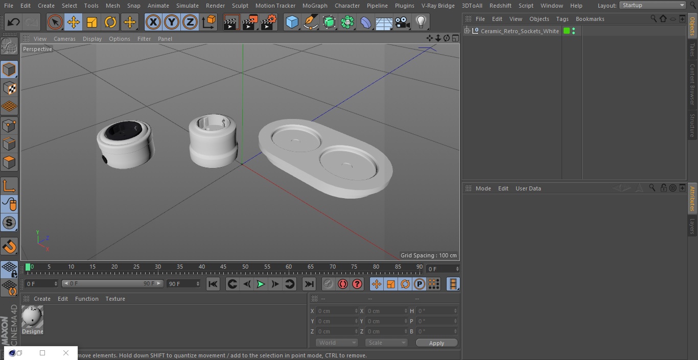Toggle the viewport maximize icon

455,38
